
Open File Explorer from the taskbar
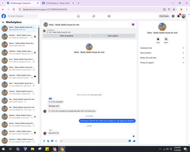tap(33, 149)
